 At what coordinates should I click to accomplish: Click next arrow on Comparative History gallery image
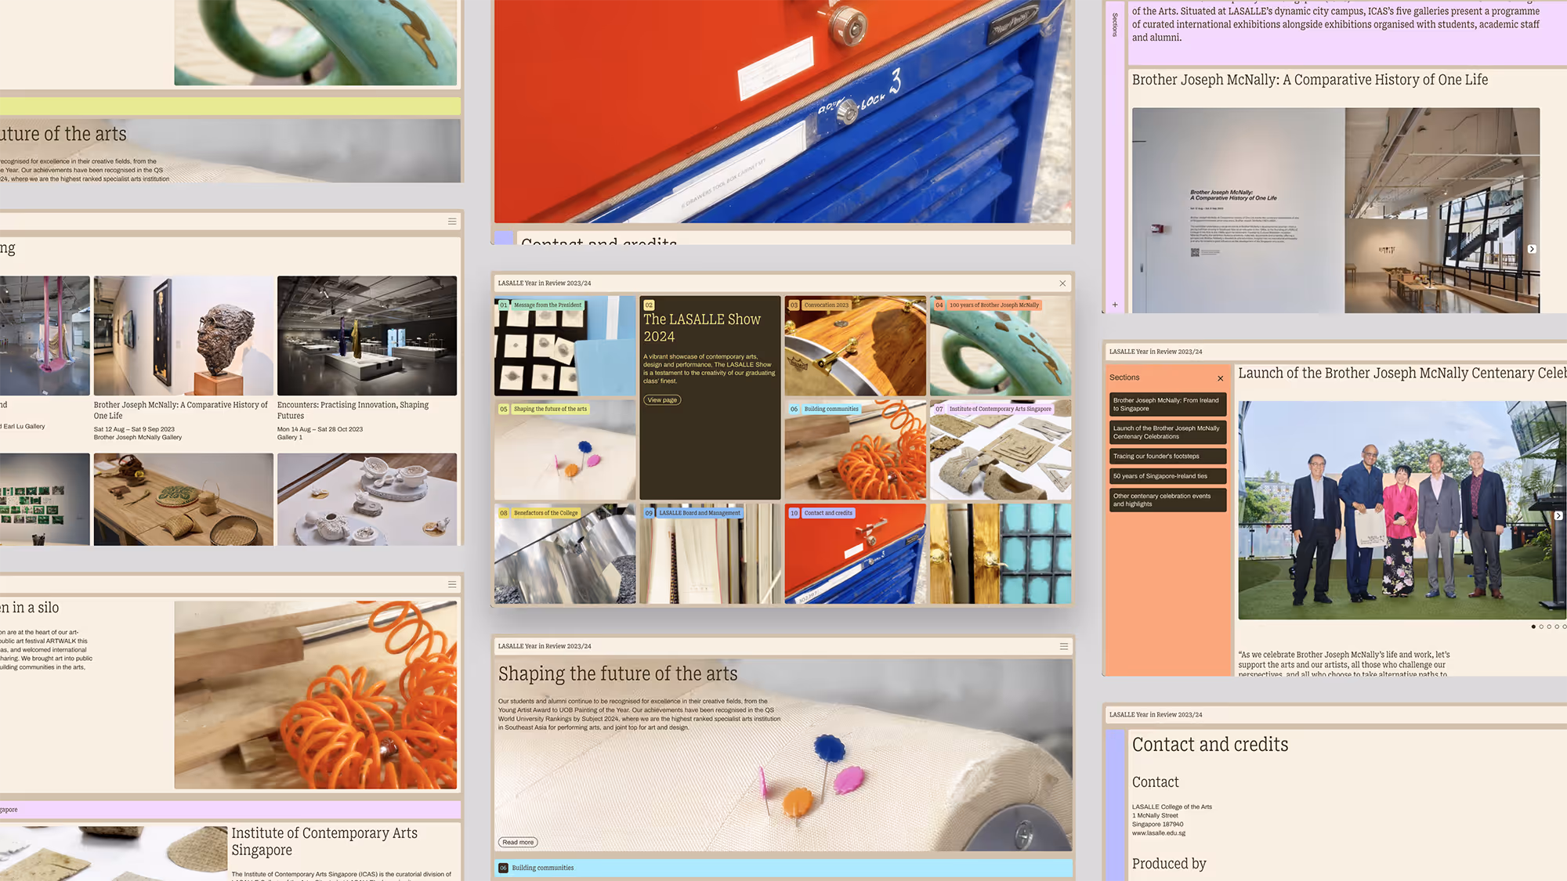coord(1532,249)
